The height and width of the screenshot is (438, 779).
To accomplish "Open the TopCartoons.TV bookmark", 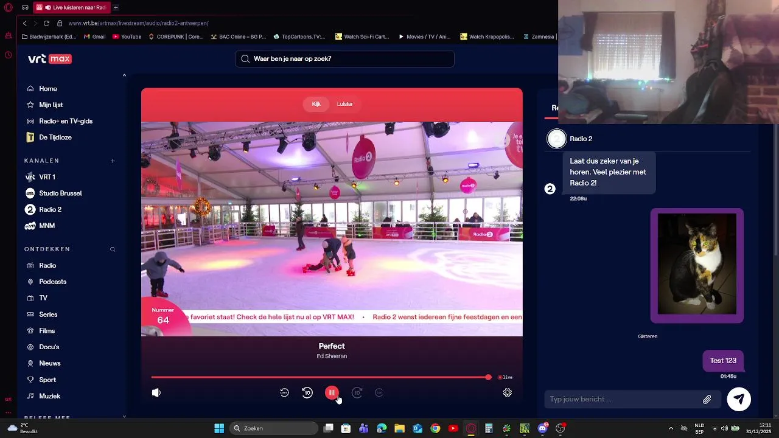I will point(299,36).
